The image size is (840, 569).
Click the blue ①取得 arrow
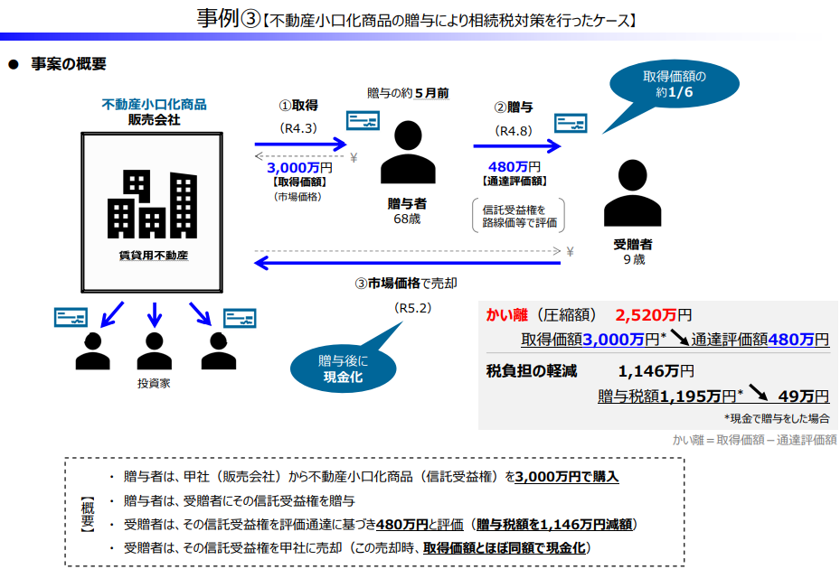[300, 144]
